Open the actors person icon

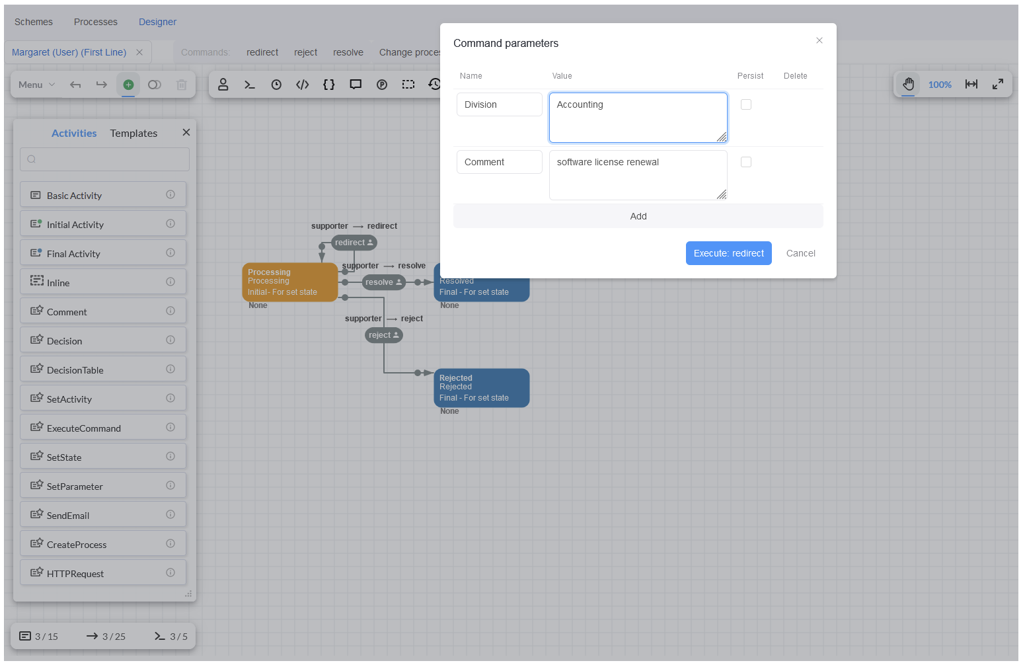tap(223, 85)
